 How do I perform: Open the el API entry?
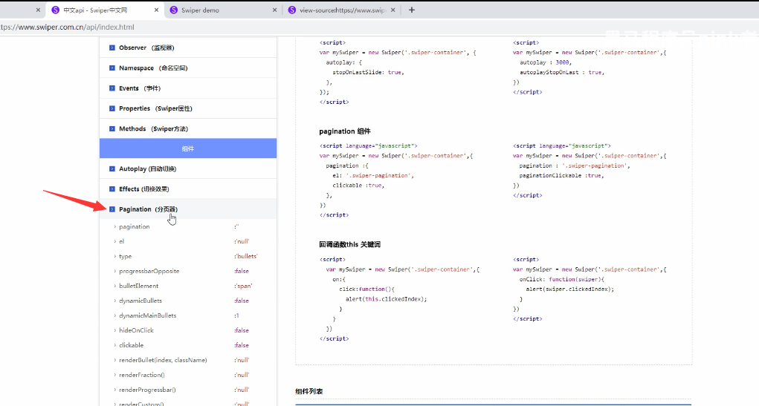121,241
